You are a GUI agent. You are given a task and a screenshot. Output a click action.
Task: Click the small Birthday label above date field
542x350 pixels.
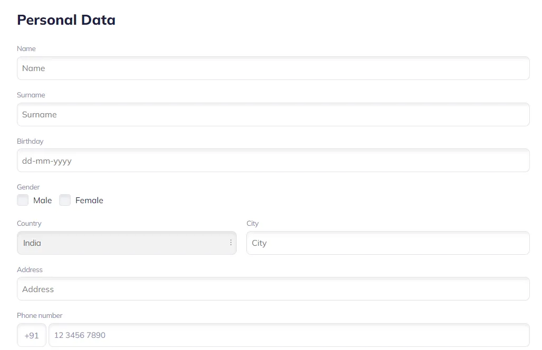[30, 141]
